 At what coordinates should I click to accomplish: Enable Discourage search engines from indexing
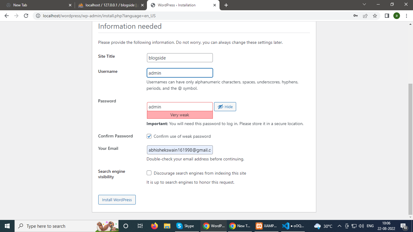click(x=149, y=173)
